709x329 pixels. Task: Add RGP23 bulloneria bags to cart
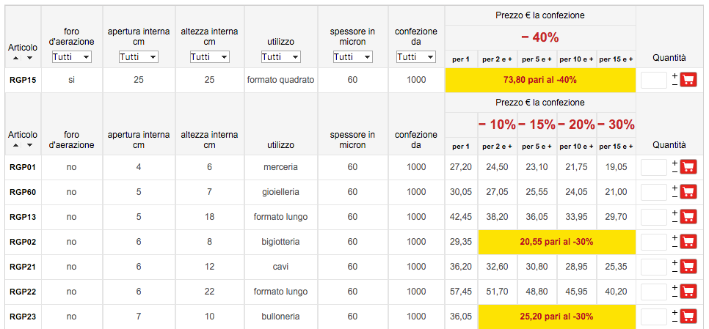coord(688,317)
